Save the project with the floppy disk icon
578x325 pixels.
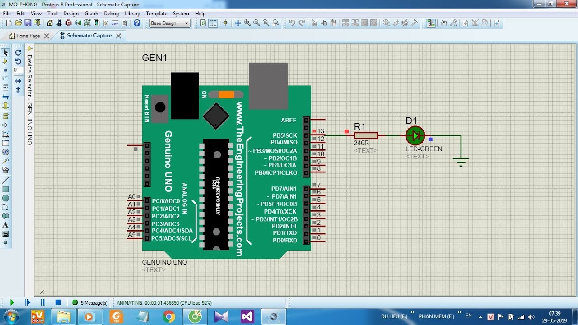(28, 23)
